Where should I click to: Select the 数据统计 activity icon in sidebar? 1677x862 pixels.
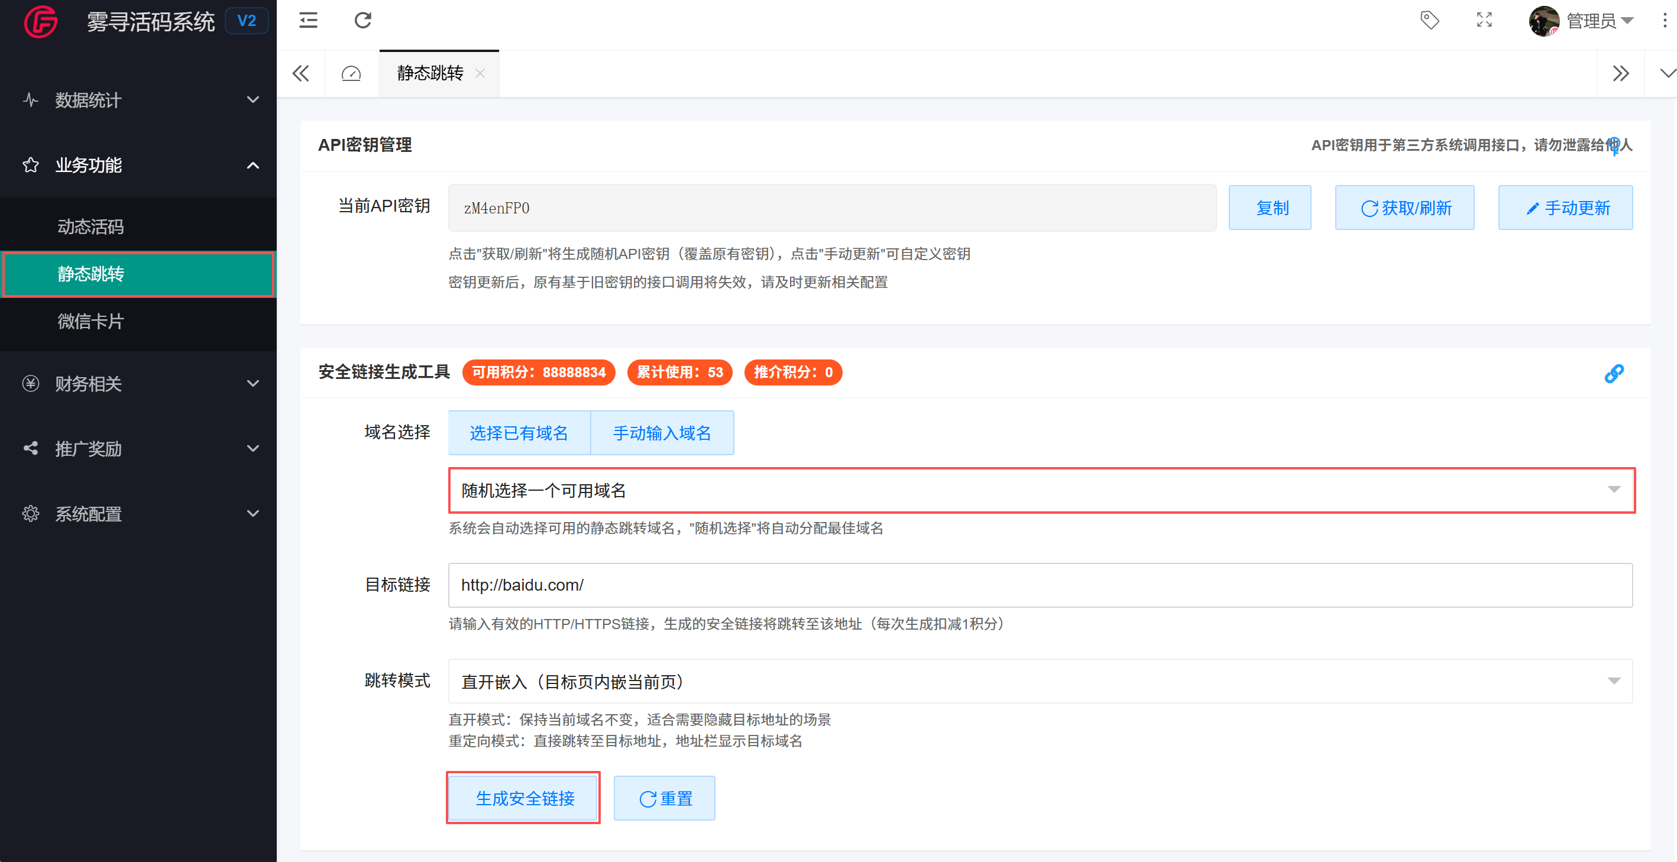[x=31, y=99]
